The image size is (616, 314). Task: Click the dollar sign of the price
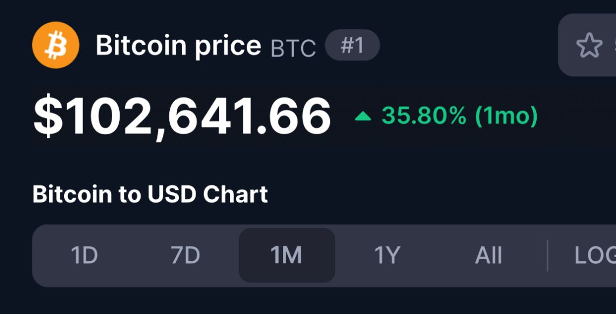[48, 116]
